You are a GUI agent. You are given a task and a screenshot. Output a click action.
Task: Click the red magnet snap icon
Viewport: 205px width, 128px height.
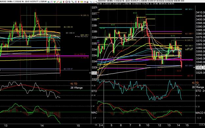pos(88,2)
